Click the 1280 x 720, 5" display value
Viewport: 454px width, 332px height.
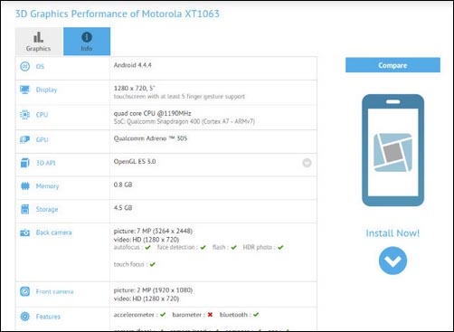coord(135,89)
